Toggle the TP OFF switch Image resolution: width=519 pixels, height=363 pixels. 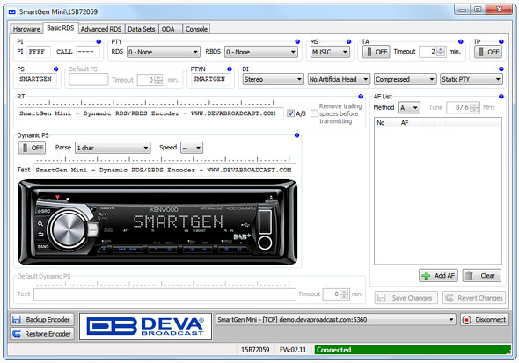pos(488,52)
